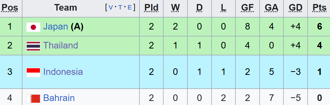Click the W wins column header

(x=175, y=8)
